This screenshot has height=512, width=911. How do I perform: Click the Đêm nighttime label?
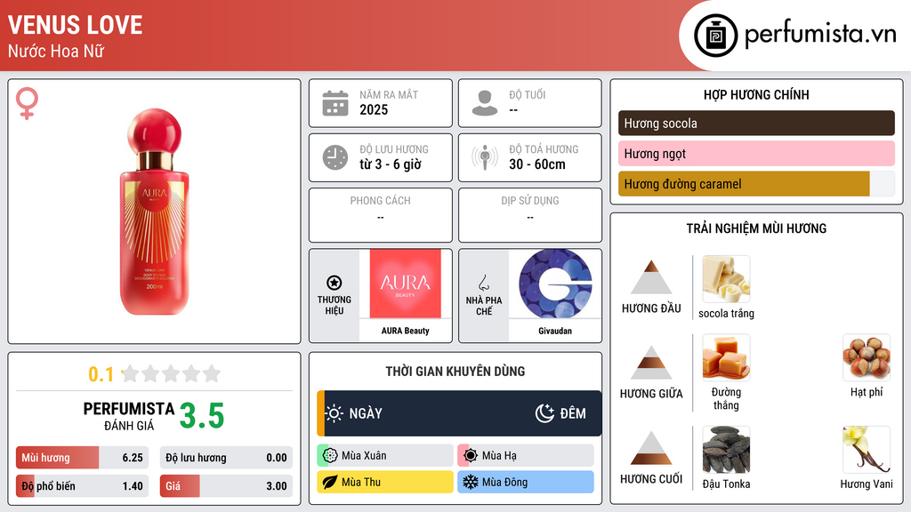(573, 413)
